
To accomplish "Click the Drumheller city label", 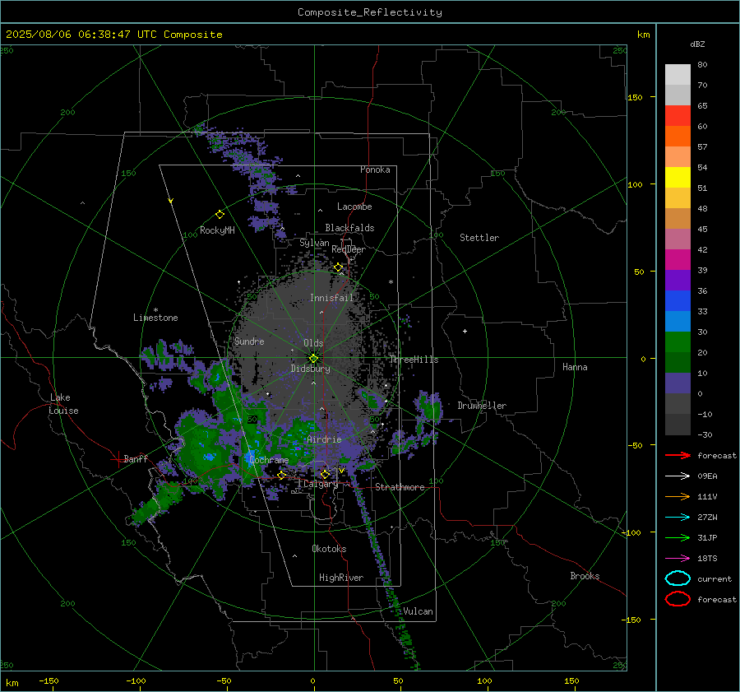I will click(x=482, y=406).
